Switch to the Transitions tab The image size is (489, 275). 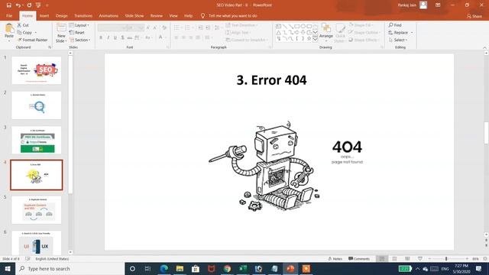point(83,15)
